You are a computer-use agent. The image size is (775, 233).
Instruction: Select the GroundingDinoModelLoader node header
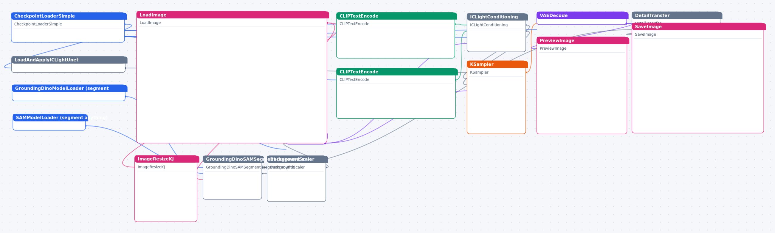pyautogui.click(x=69, y=88)
